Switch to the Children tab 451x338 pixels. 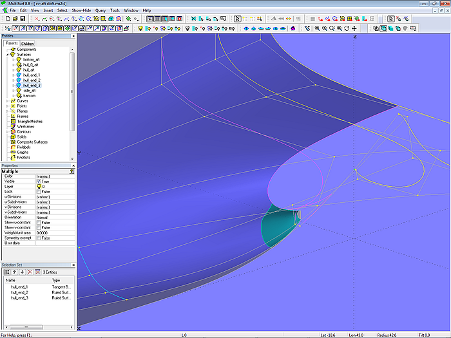tap(28, 44)
